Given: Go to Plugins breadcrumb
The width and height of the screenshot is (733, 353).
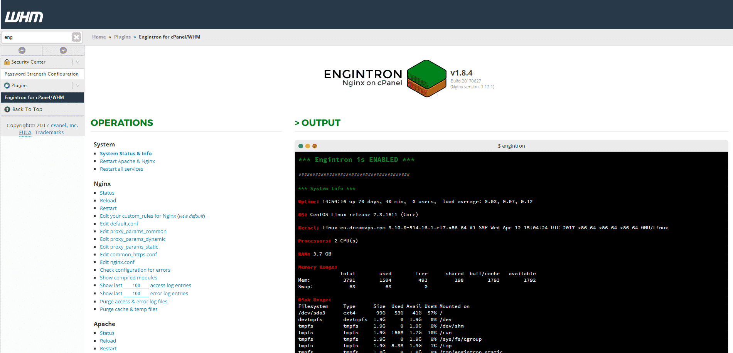Looking at the screenshot, I should pos(122,37).
